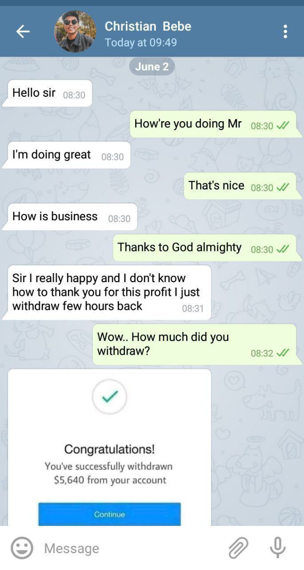Focus the Message input field
The height and width of the screenshot is (570, 304).
133,548
